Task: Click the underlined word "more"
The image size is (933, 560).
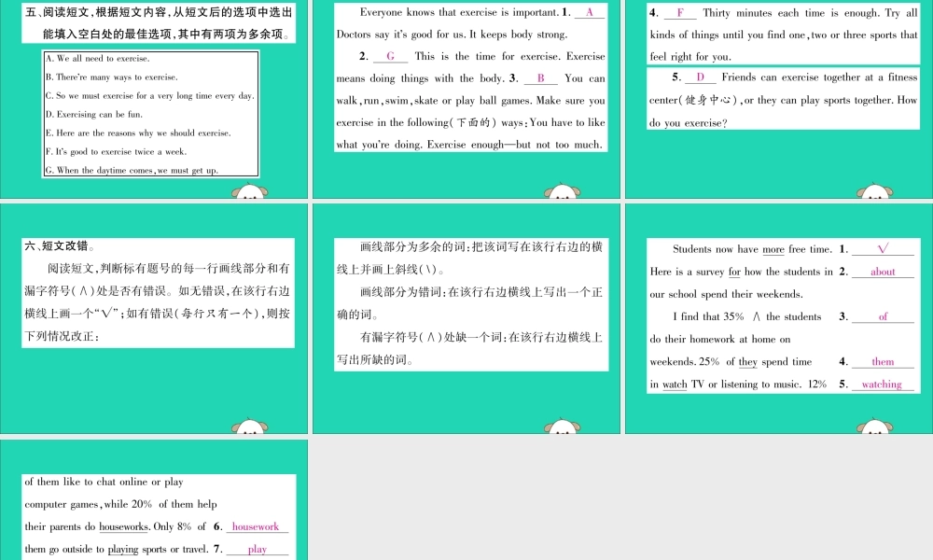Action: click(773, 249)
